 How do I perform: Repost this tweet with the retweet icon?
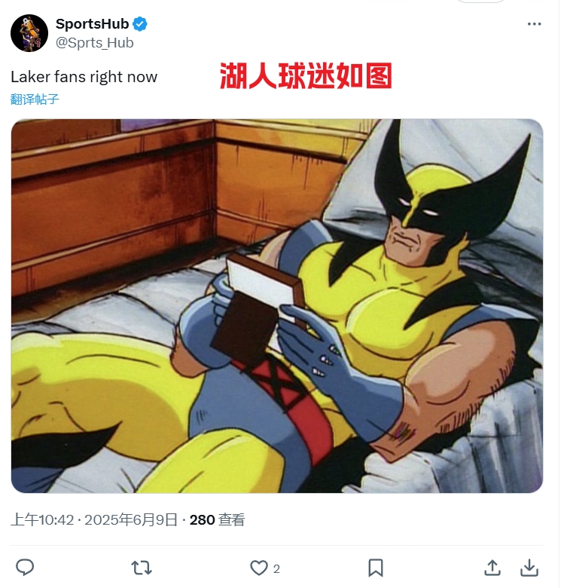(142, 568)
